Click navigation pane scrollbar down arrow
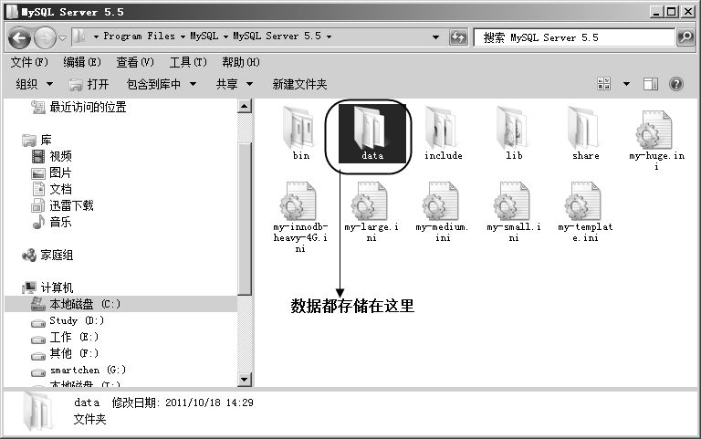701x439 pixels. [x=244, y=380]
